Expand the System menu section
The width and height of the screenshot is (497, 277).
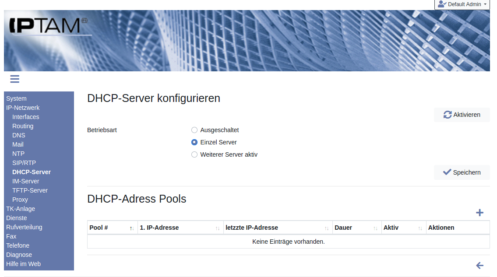coord(16,98)
